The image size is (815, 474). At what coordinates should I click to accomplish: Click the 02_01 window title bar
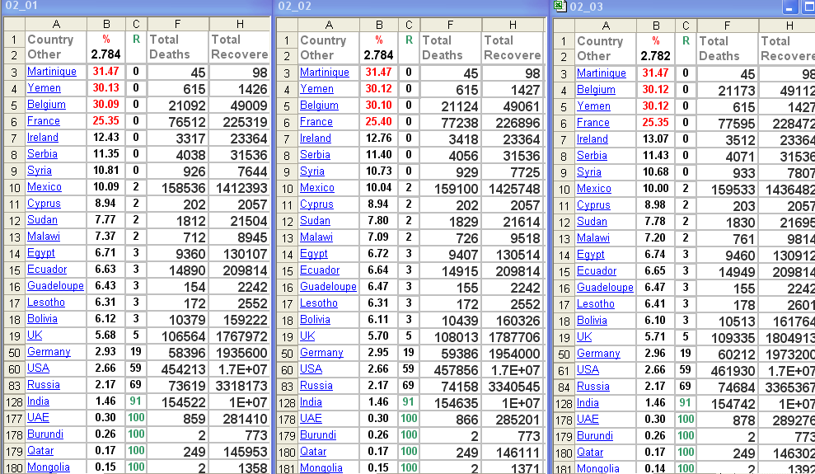pyautogui.click(x=136, y=6)
